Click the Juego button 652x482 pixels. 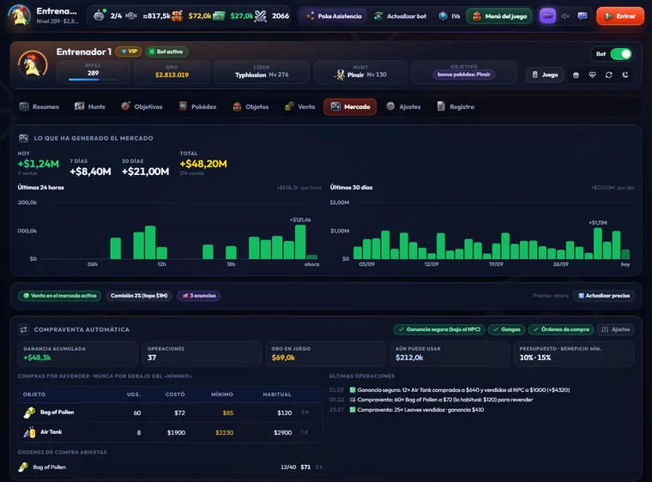[545, 75]
